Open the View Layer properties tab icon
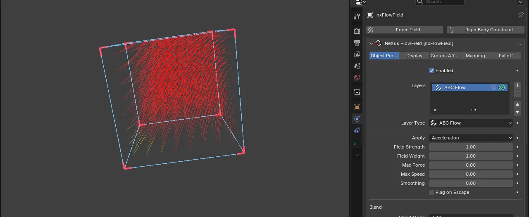This screenshot has width=529, height=217. [357, 54]
